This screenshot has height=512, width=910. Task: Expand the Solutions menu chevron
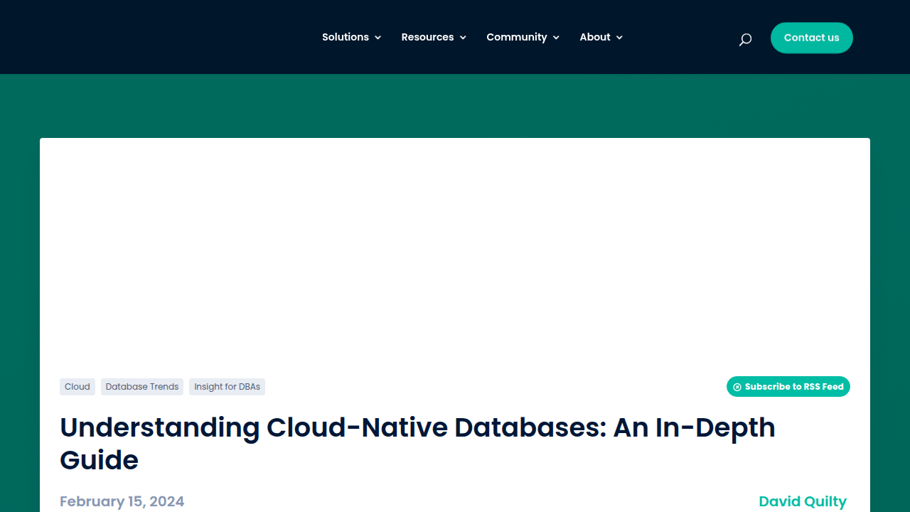[x=378, y=38]
